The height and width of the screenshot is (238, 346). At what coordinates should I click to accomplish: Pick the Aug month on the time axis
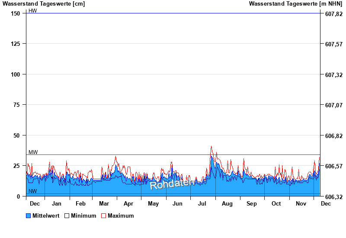point(227,203)
